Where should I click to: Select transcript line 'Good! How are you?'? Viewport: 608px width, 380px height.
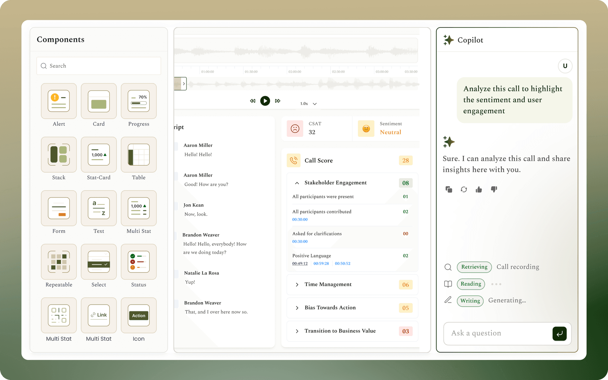(206, 185)
